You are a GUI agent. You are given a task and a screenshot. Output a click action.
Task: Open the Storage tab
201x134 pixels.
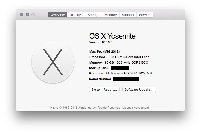click(94, 15)
